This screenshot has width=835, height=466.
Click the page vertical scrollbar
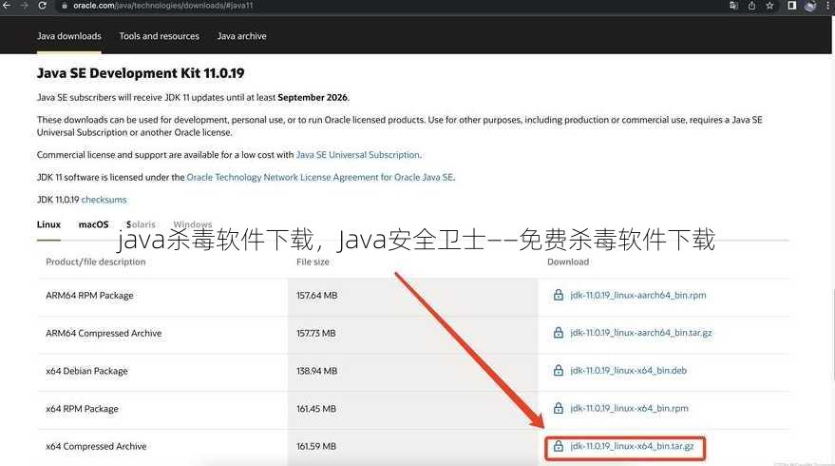[833, 335]
